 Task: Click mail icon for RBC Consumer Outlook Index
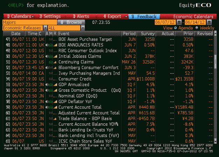(51, 50)
